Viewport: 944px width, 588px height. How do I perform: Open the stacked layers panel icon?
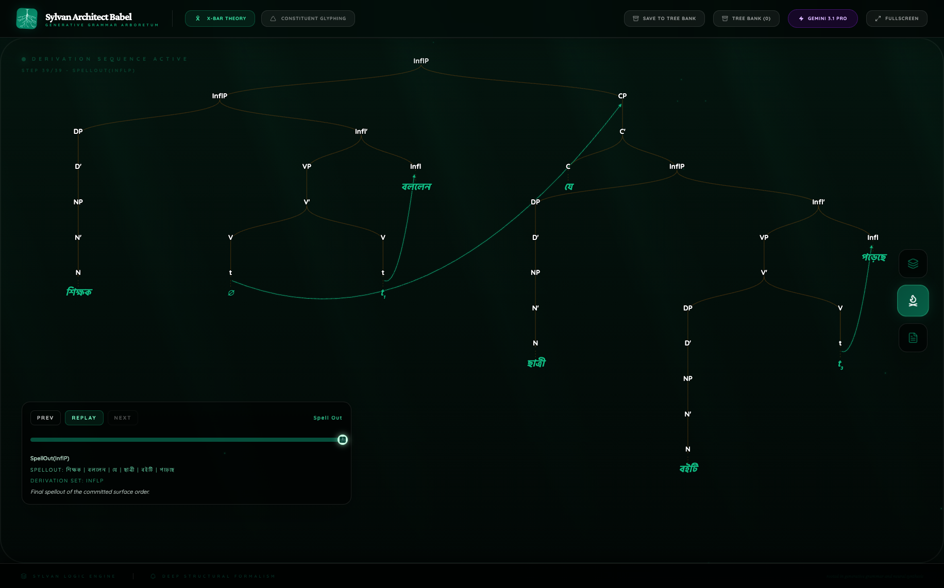point(913,264)
